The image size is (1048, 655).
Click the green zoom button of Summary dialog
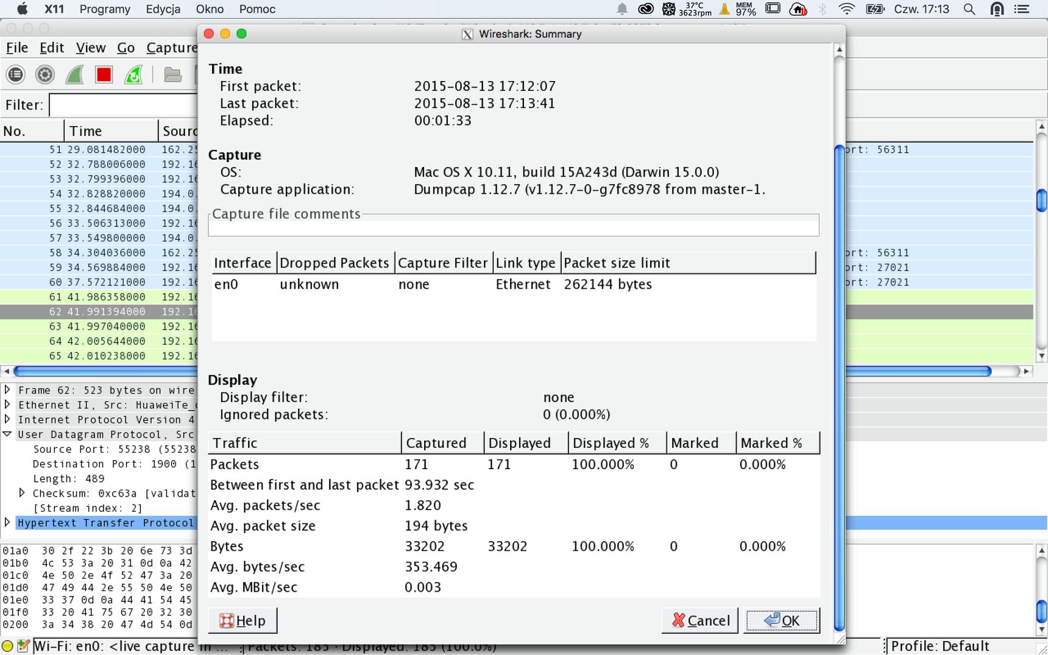click(241, 34)
